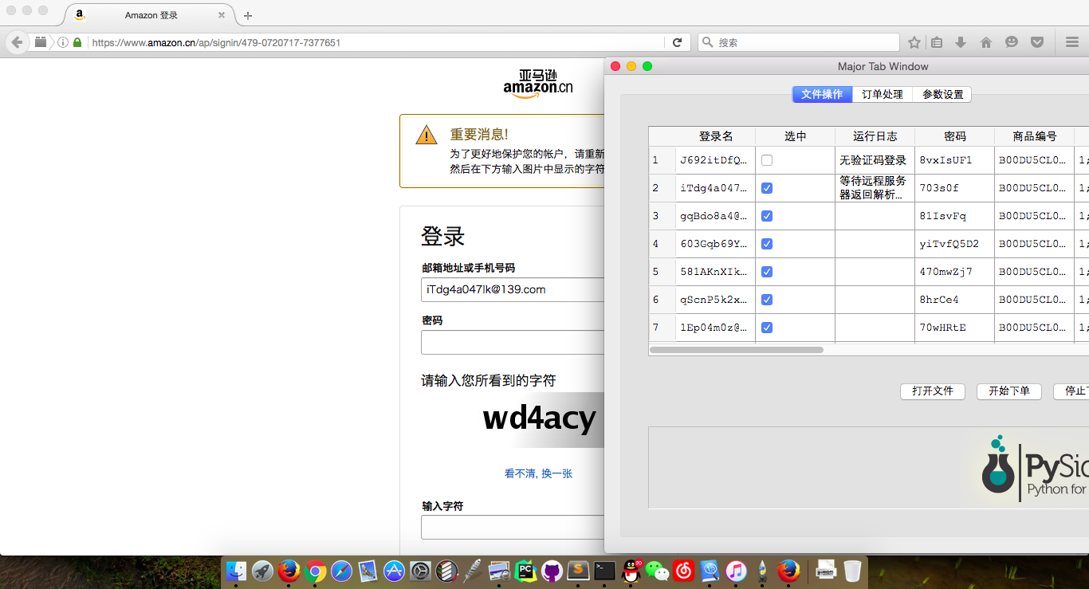
Task: Open Firefox downloads arrow
Action: (x=961, y=42)
